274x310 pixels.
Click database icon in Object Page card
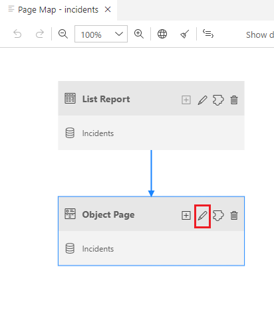click(x=70, y=248)
